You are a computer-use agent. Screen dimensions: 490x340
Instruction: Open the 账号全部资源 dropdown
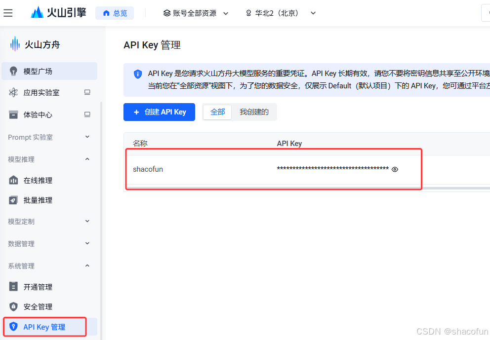(195, 13)
